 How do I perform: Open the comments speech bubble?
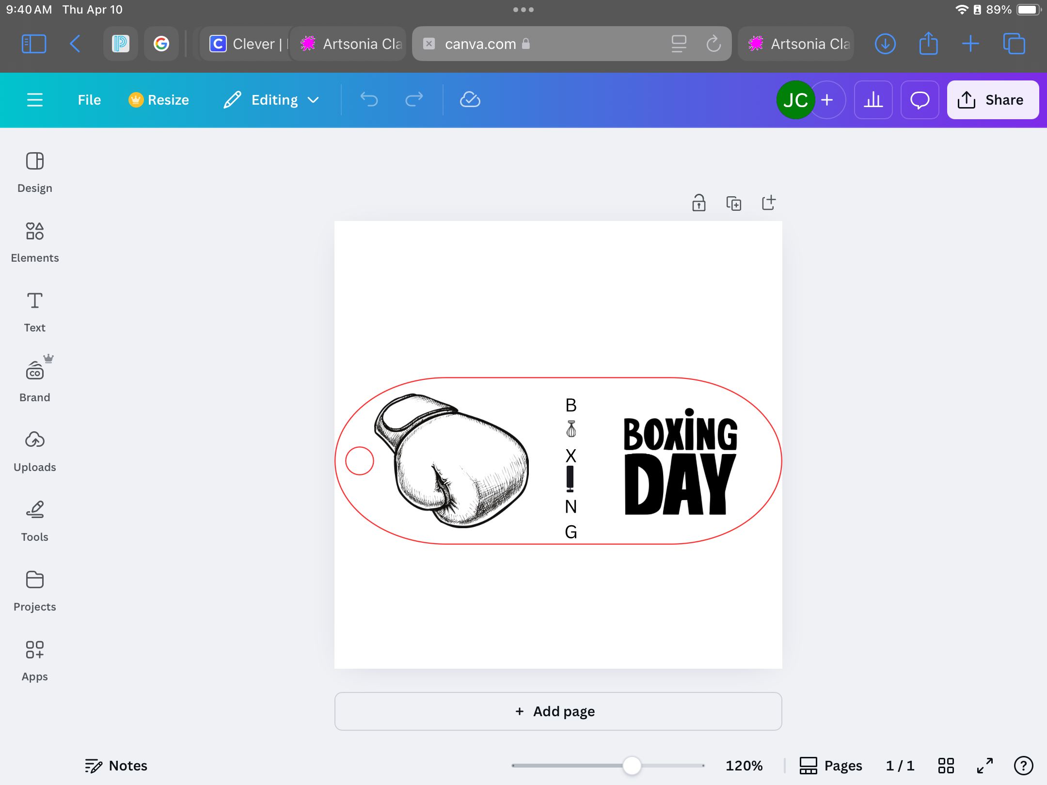point(920,100)
